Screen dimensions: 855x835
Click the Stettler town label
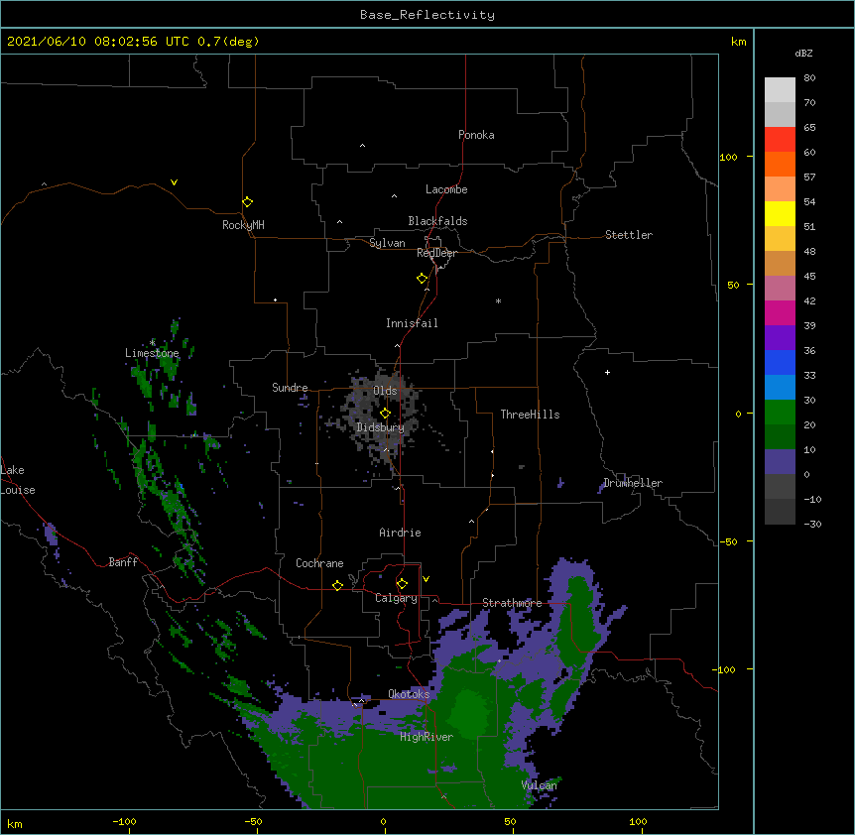click(x=629, y=235)
